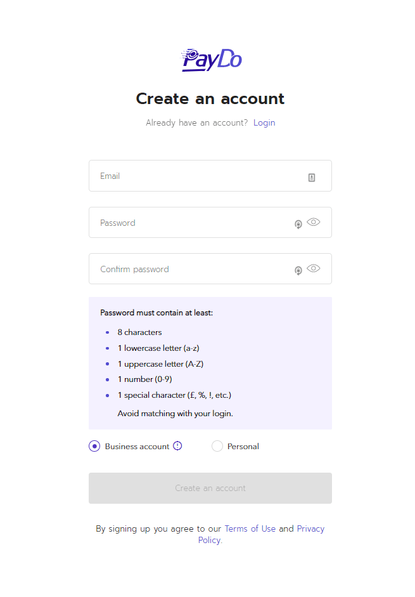
Task: Click the info icon beside Business account
Action: (x=177, y=446)
